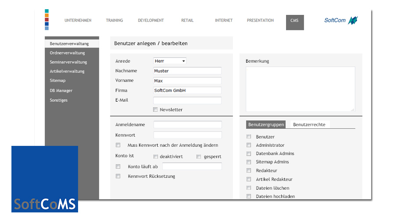
Task: Open the TRAINING menu item
Action: 115,20
